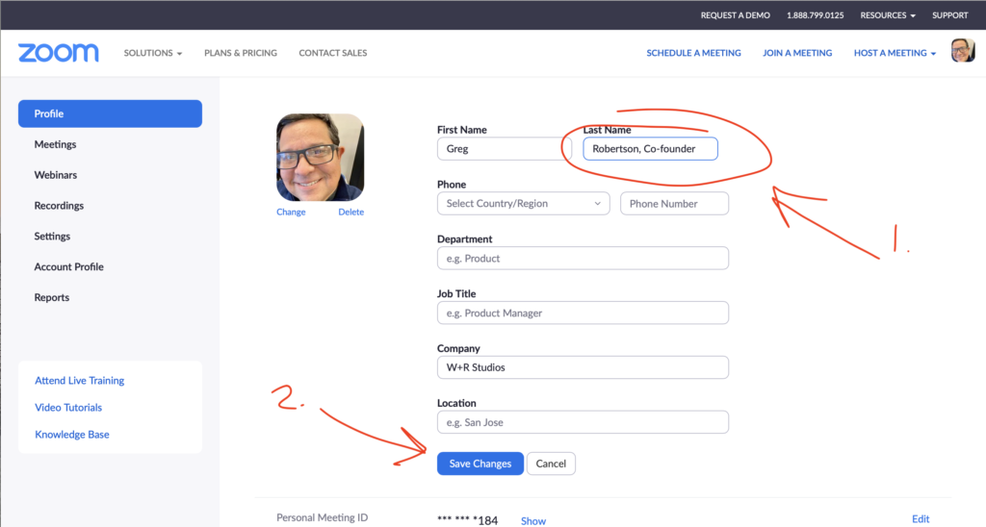This screenshot has height=527, width=986.
Task: Click Edit next to Personal Meeting ID
Action: click(x=921, y=519)
